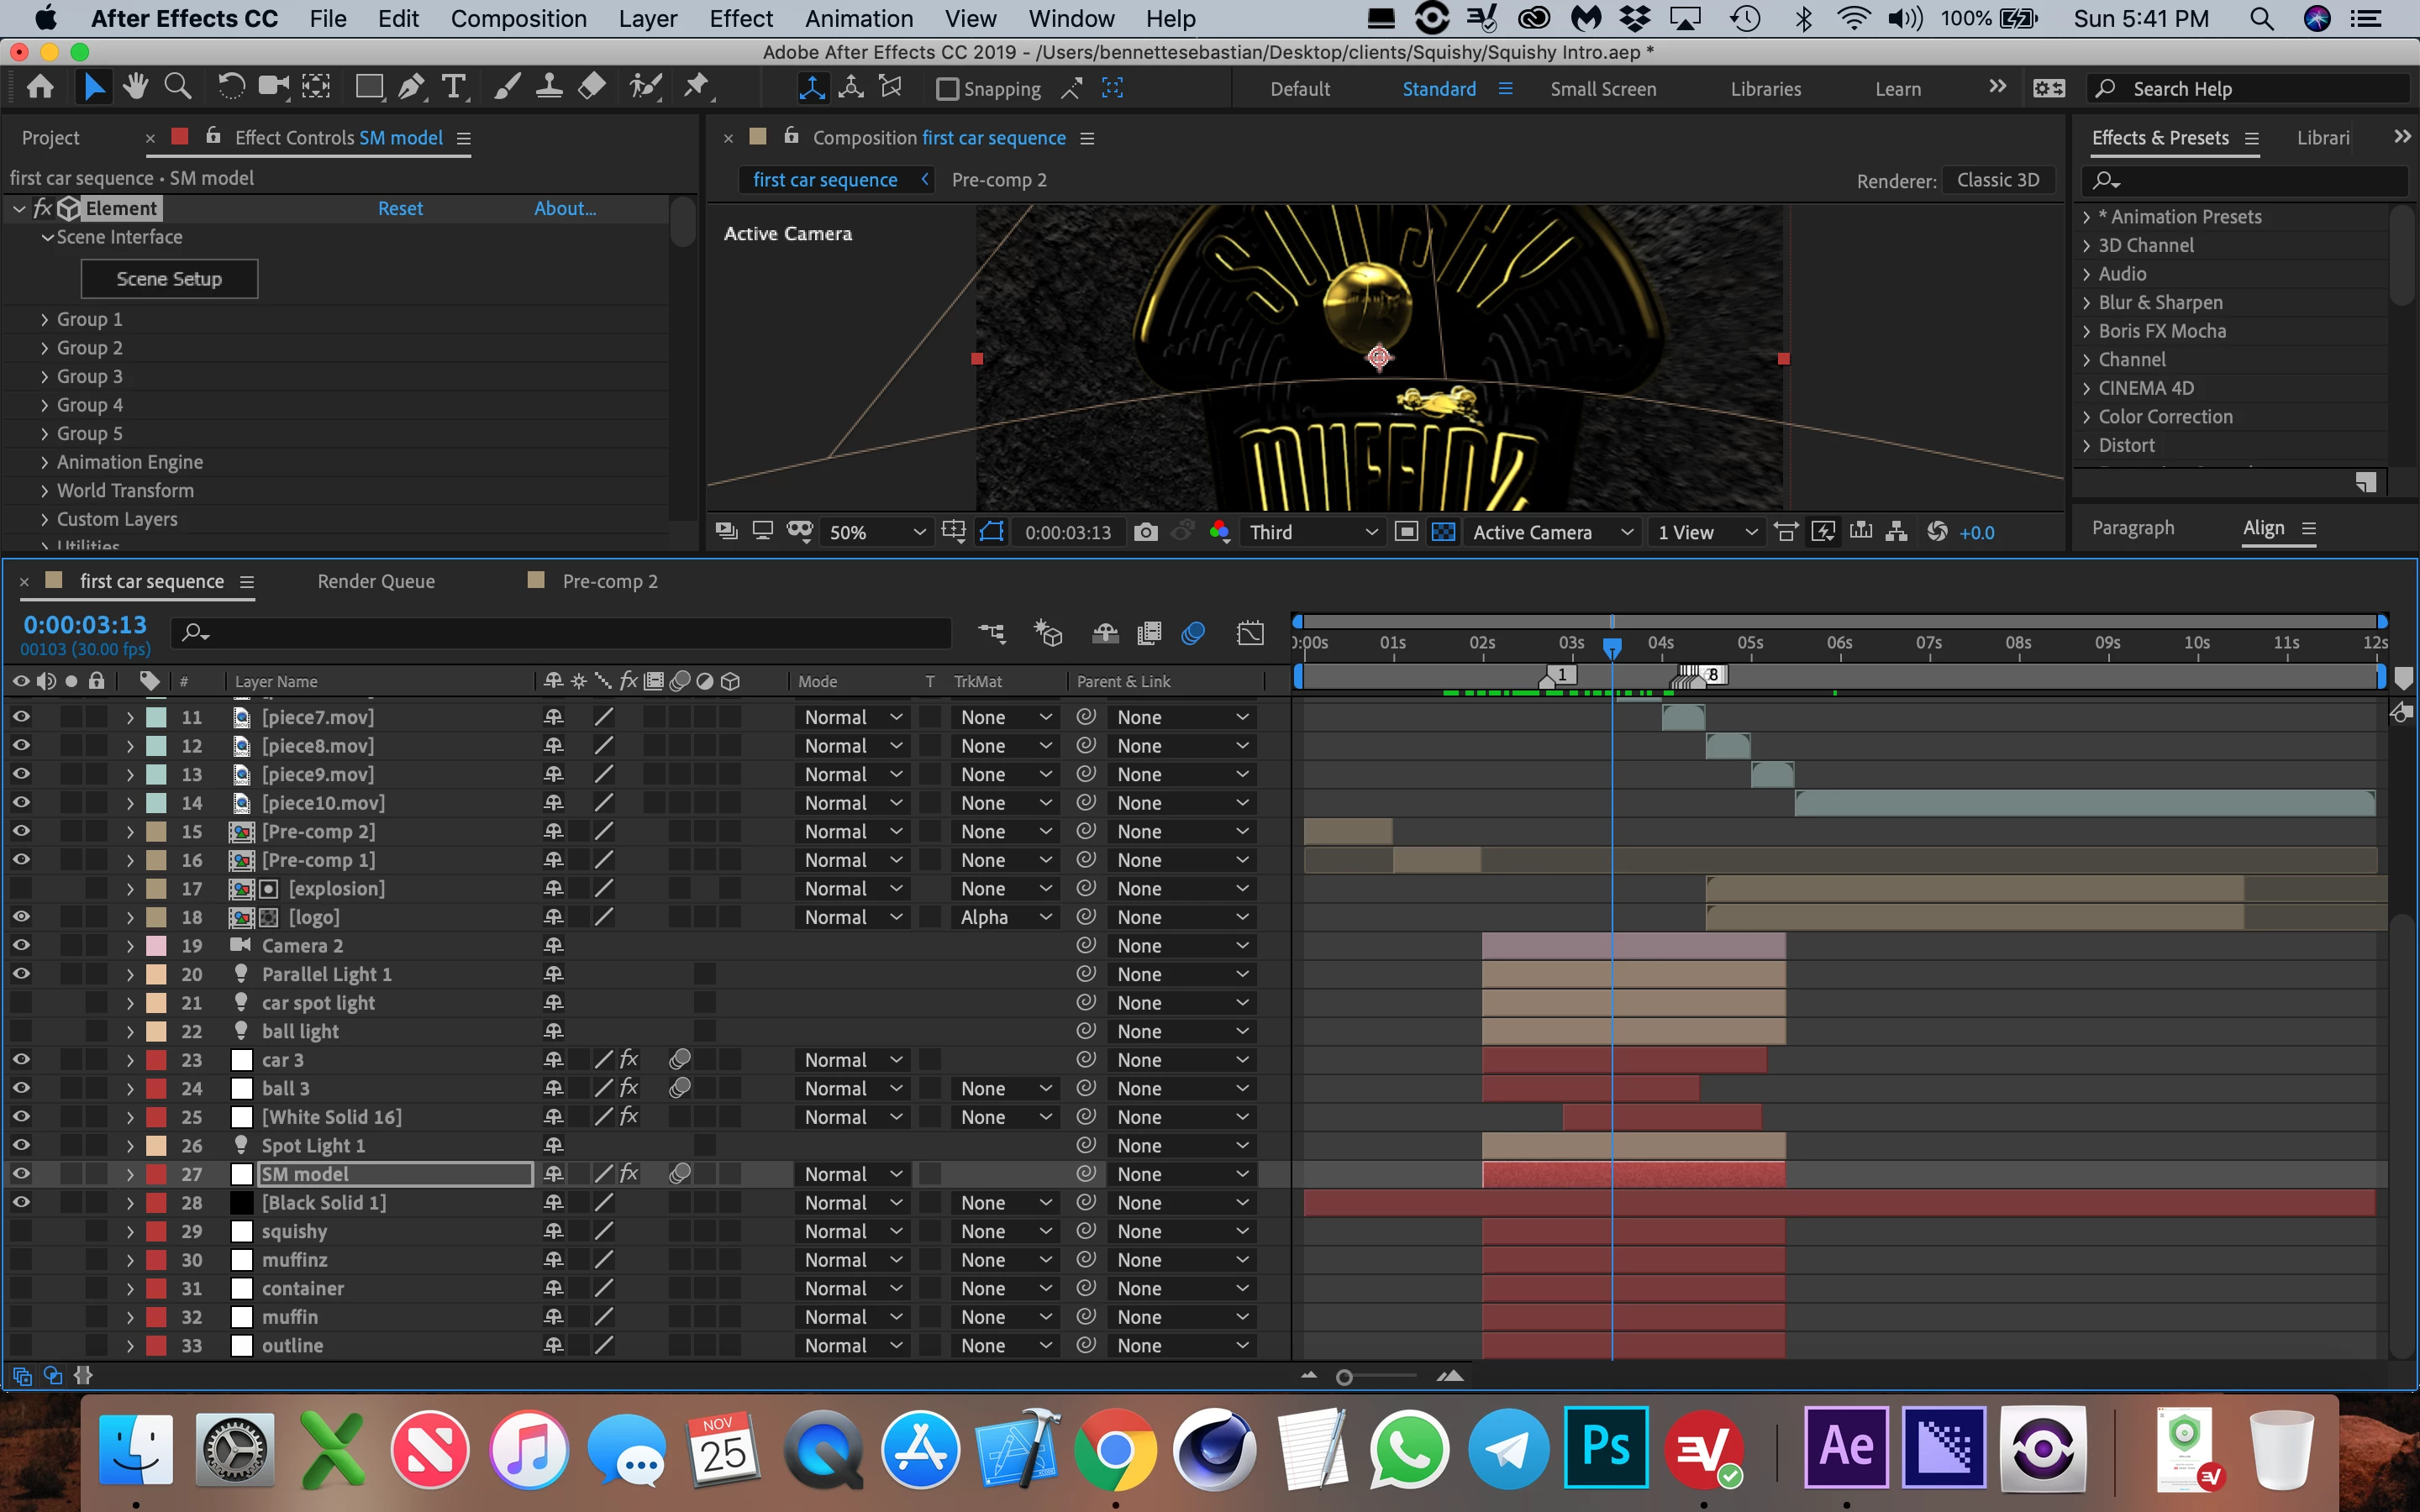Switch to the Render Queue tab
The width and height of the screenshot is (2420, 1512).
click(x=376, y=581)
